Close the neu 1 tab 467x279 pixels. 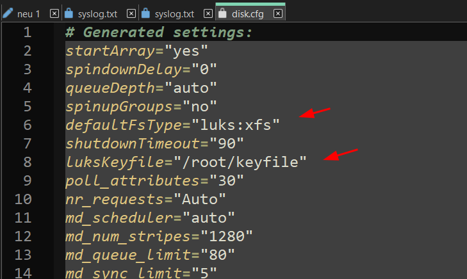(x=54, y=13)
